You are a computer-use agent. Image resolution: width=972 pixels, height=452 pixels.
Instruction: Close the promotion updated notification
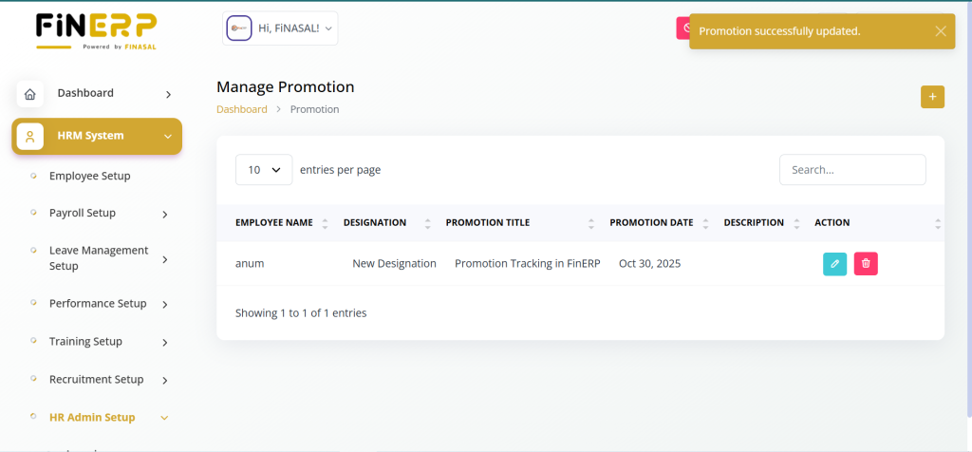pos(940,31)
